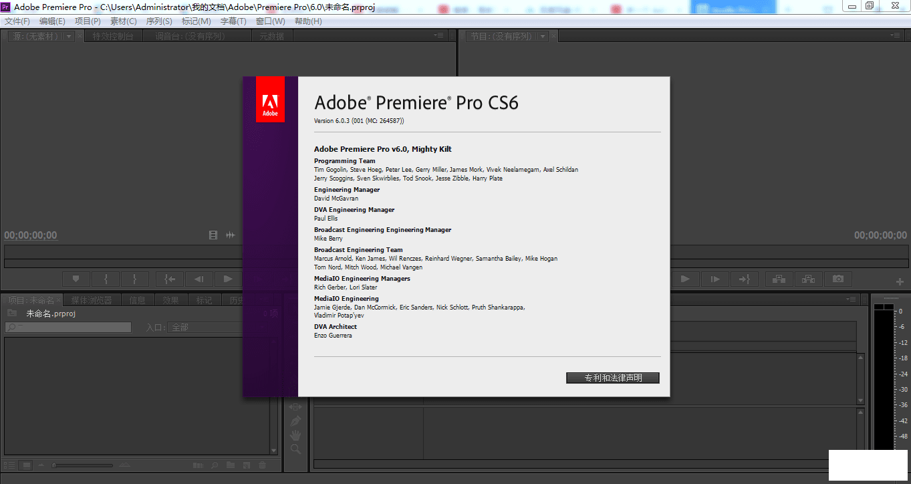Open 文件(F) menu
Screen dimensions: 911x484
[x=17, y=21]
